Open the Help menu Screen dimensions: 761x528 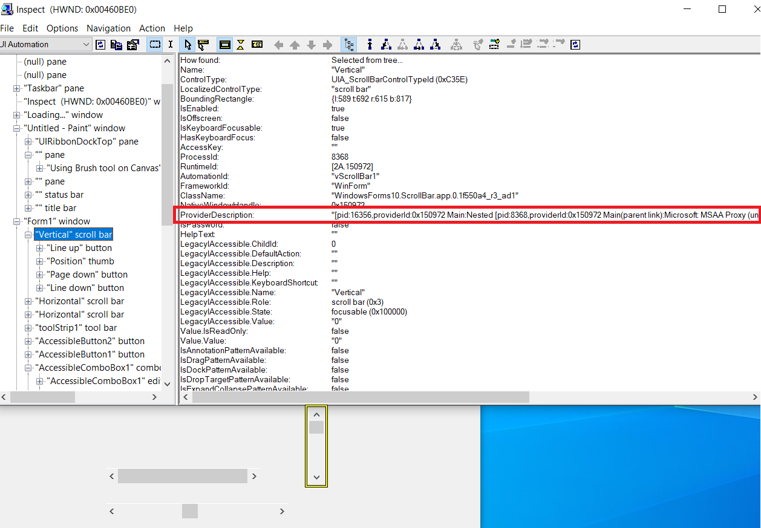coord(183,28)
